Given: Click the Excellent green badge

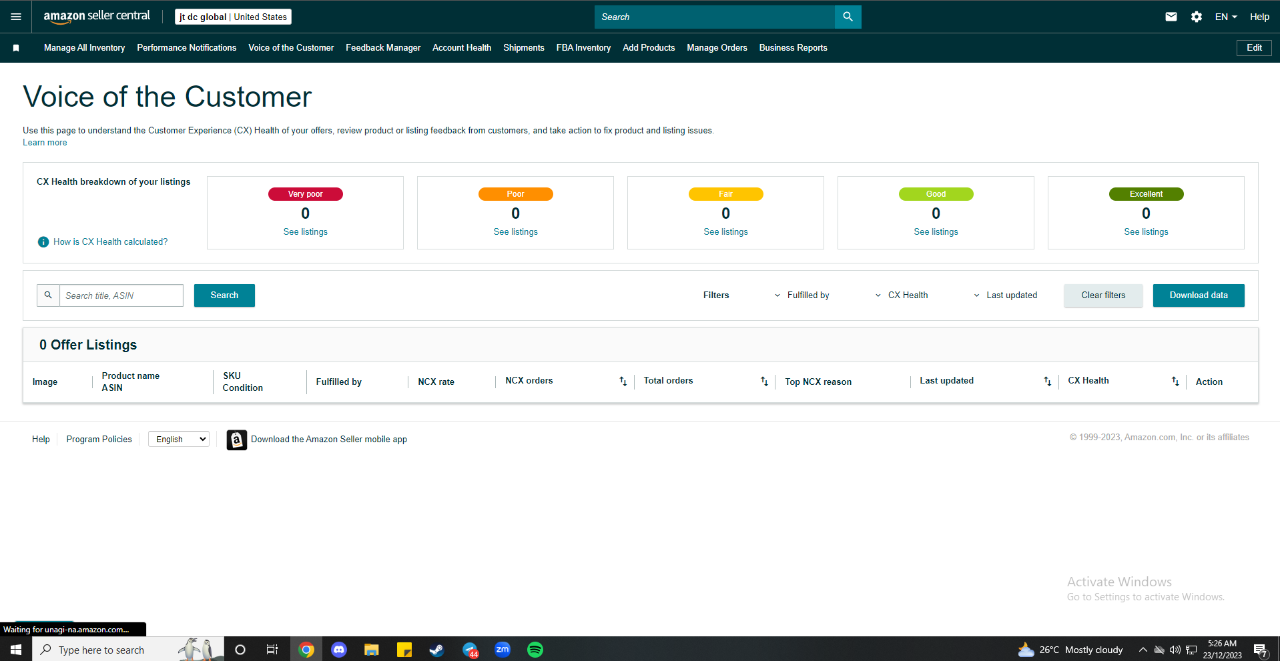Looking at the screenshot, I should pos(1147,194).
